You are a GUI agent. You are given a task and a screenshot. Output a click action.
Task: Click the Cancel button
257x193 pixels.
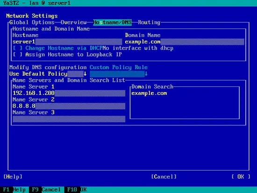[x=164, y=177]
